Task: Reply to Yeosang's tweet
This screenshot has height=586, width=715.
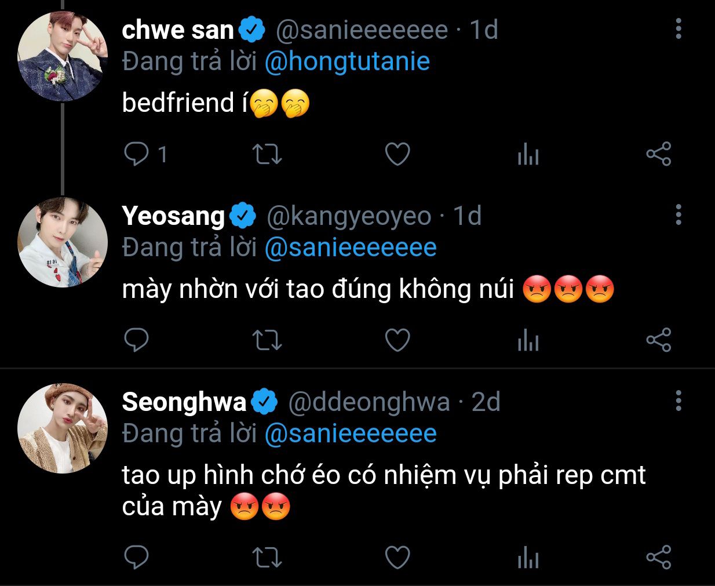Action: point(137,340)
